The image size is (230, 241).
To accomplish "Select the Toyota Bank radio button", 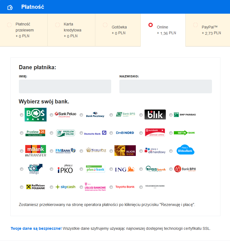I will (111, 187).
